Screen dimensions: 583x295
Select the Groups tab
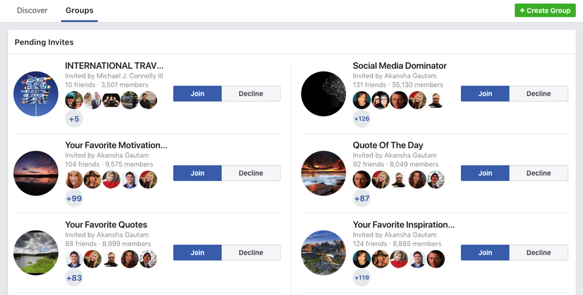click(79, 11)
